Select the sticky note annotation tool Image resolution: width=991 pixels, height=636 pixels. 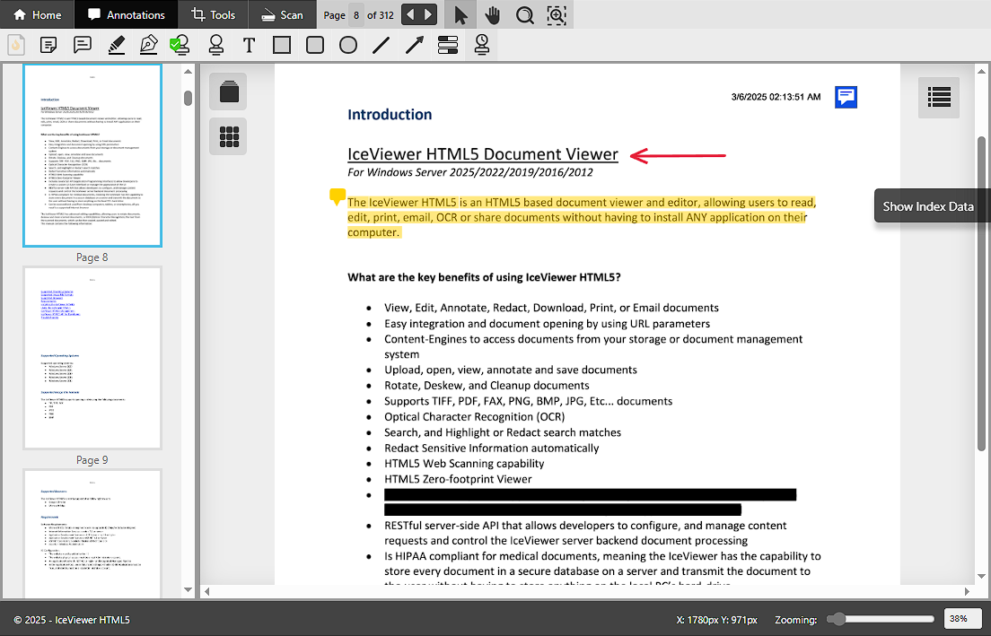click(49, 45)
